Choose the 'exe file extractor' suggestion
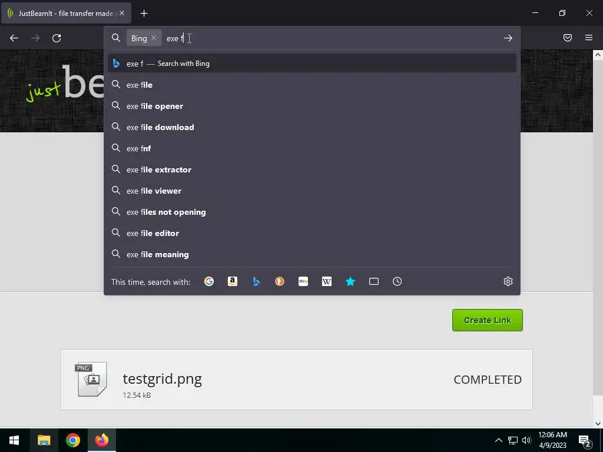This screenshot has height=452, width=603. (312, 169)
